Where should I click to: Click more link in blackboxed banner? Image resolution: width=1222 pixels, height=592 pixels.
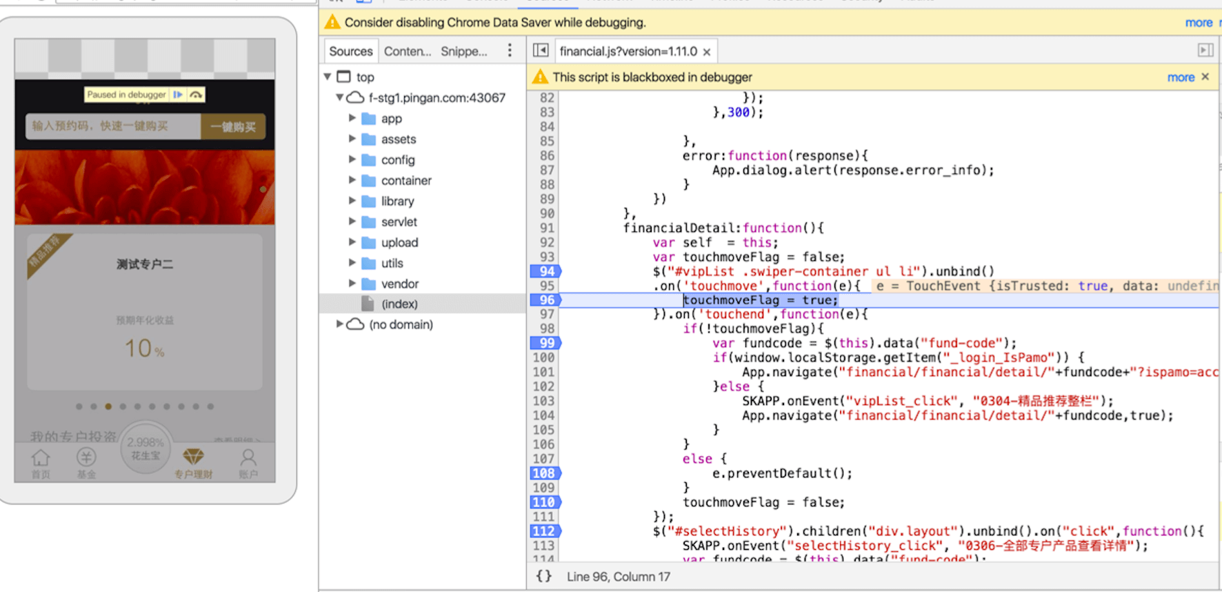pyautogui.click(x=1181, y=77)
